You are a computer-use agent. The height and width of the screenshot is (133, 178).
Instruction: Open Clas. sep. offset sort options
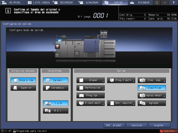[152, 80]
